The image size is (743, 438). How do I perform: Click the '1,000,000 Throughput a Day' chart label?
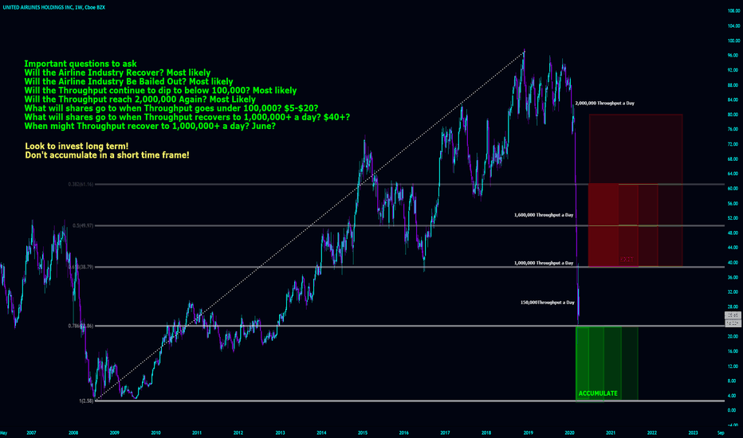point(544,262)
